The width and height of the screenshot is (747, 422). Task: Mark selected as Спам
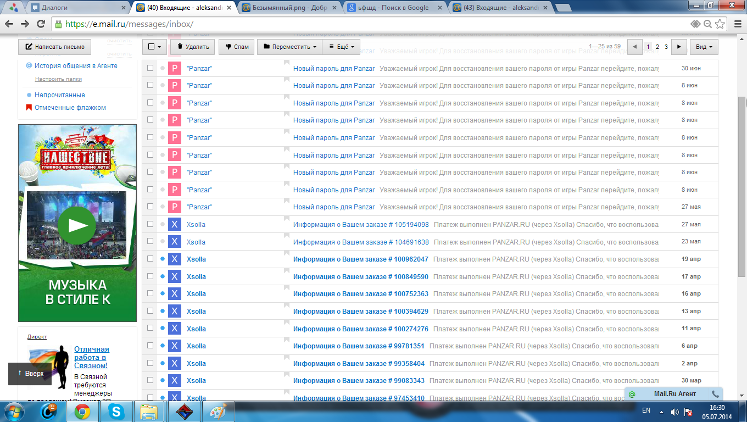coord(237,47)
